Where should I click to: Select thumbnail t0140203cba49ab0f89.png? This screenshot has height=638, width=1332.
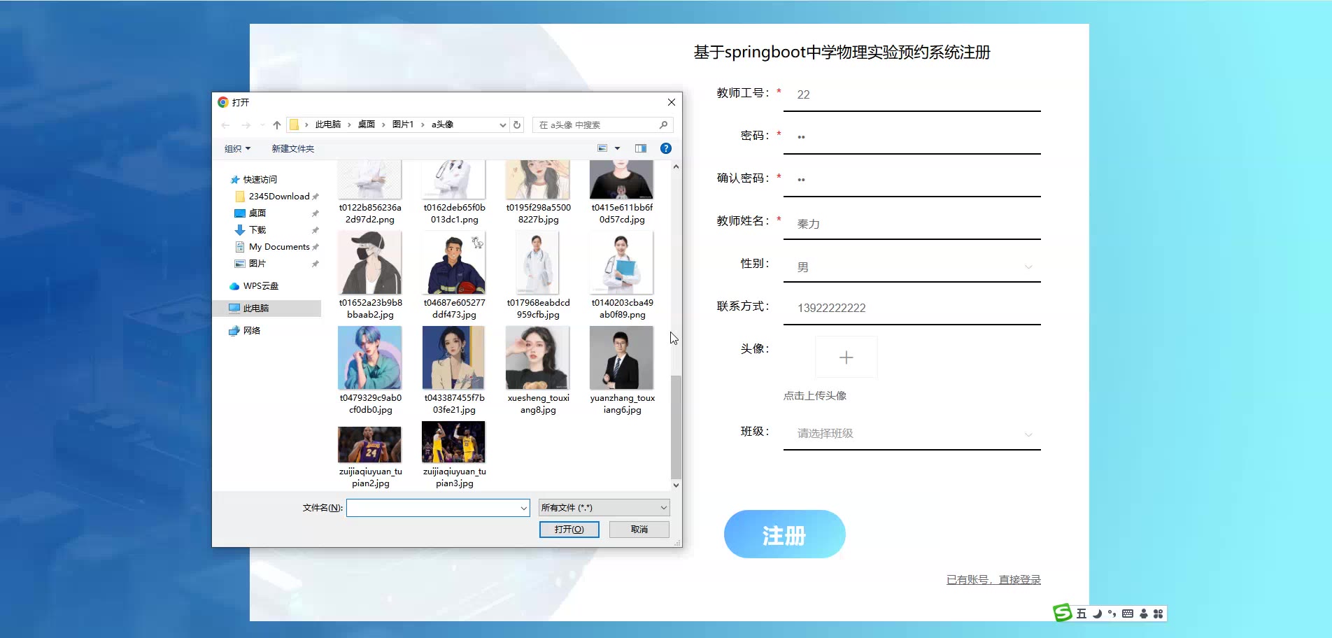622,263
